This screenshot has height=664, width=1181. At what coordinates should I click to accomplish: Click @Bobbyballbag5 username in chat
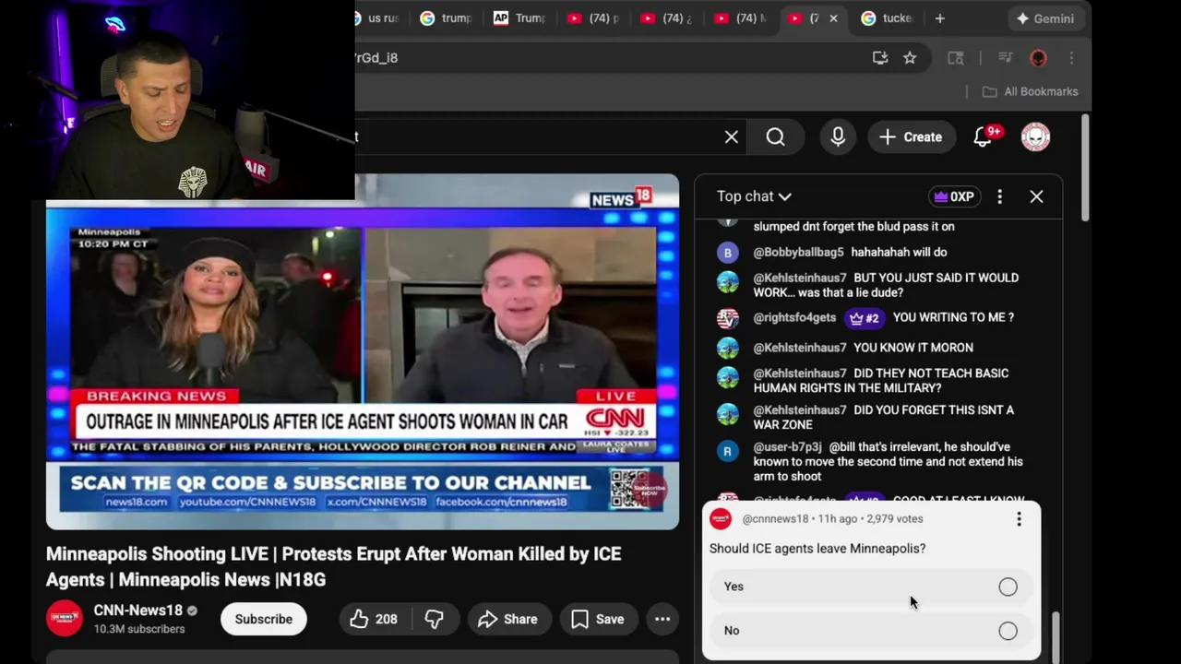798,252
